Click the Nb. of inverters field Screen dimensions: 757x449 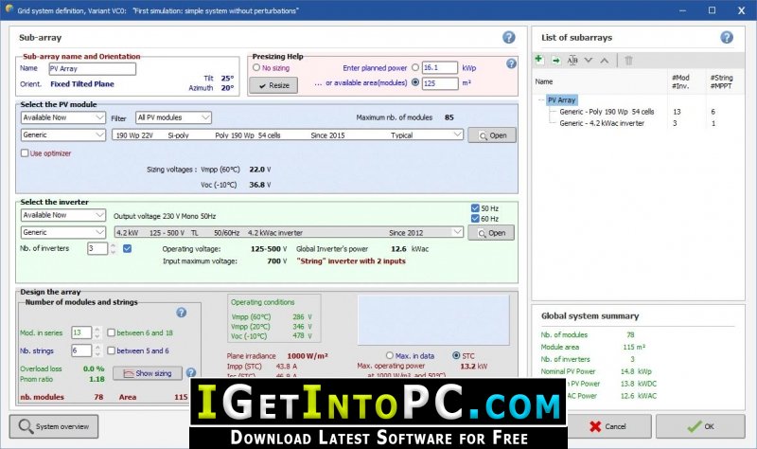97,248
